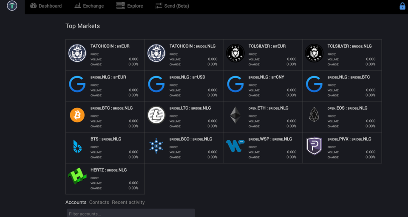
Task: Click the BCO blue dots logo
Action: click(156, 146)
